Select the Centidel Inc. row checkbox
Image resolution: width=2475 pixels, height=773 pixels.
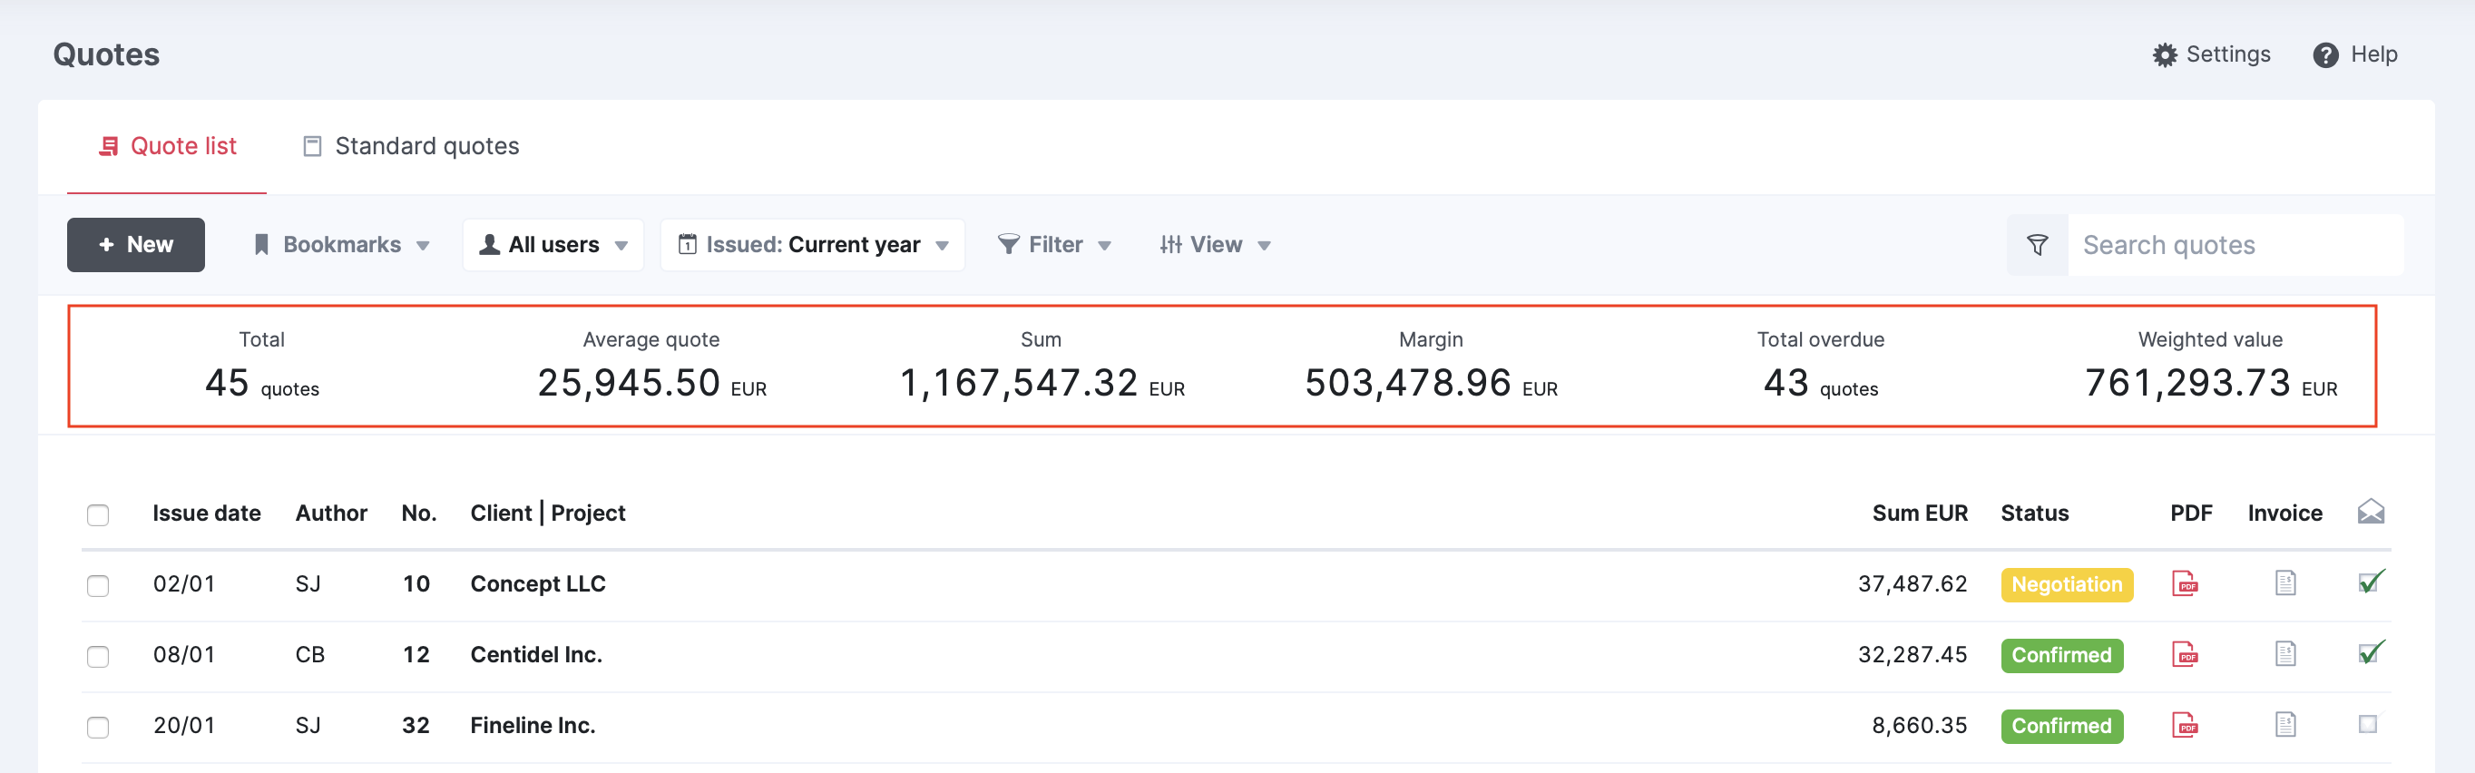coord(98,657)
